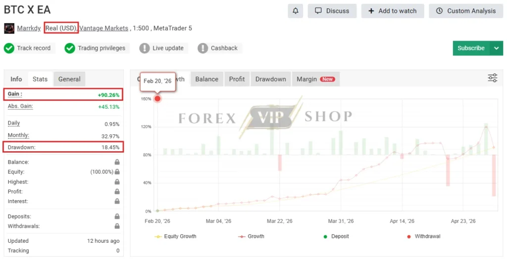Screen dimensions: 507x260
Task: Click the Mar 31, '26 axis date
Action: point(341,221)
